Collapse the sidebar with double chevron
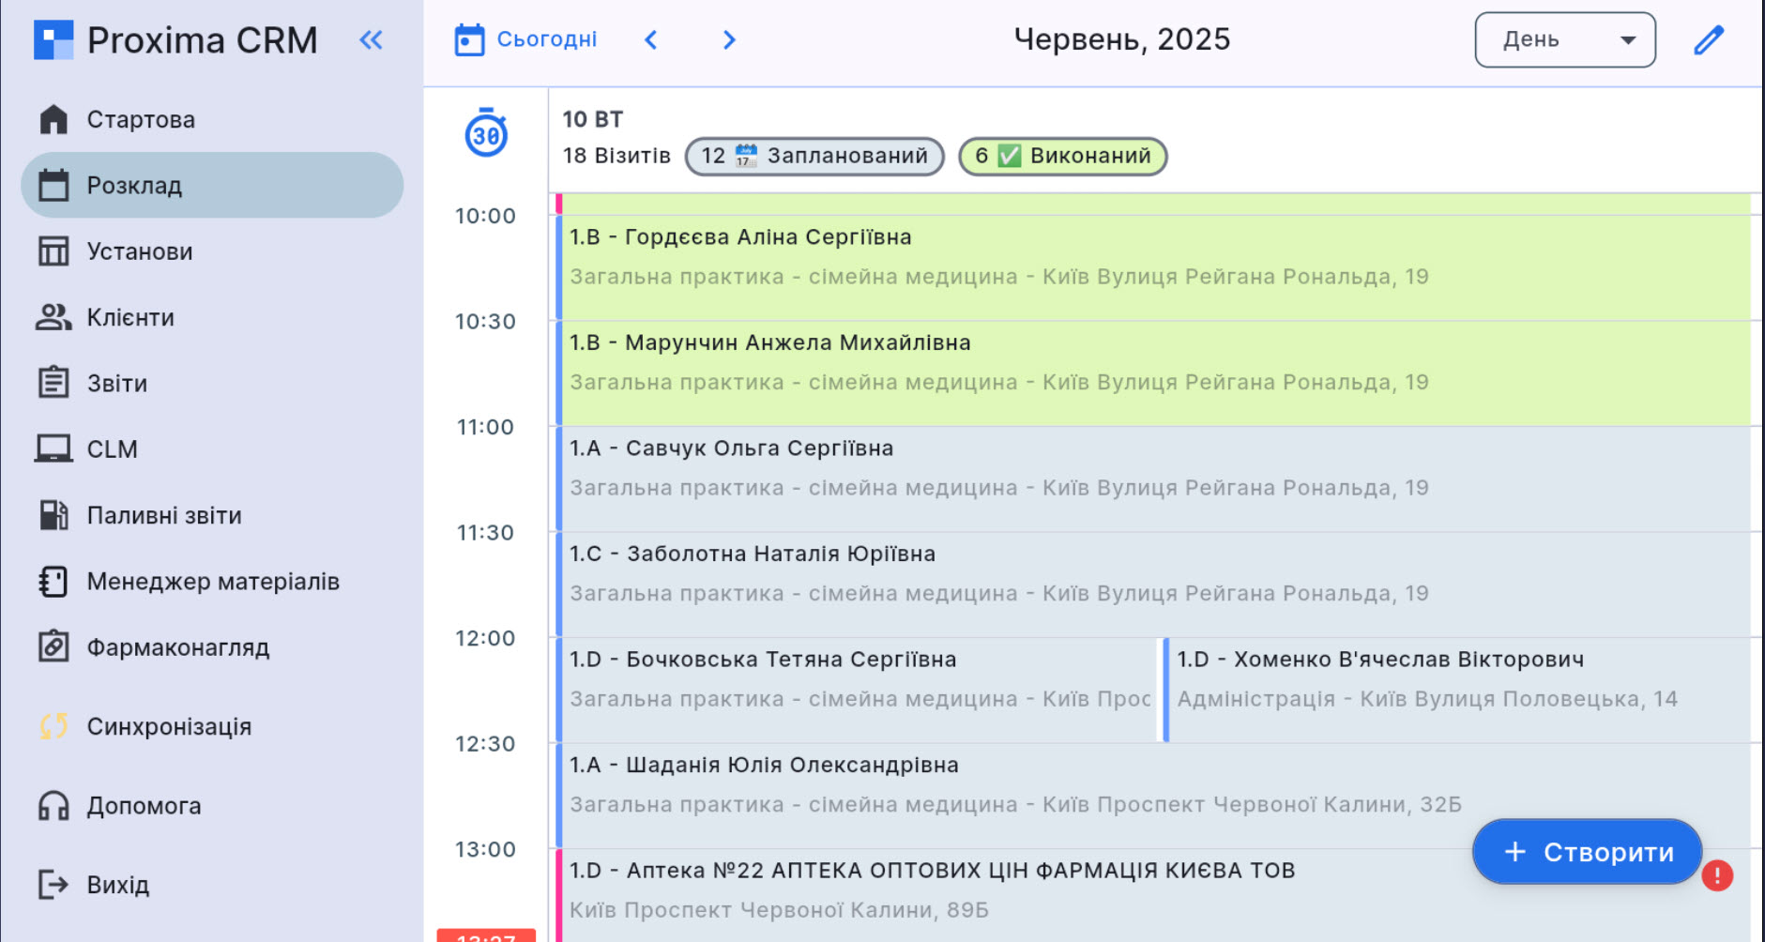1765x942 pixels. click(x=372, y=40)
